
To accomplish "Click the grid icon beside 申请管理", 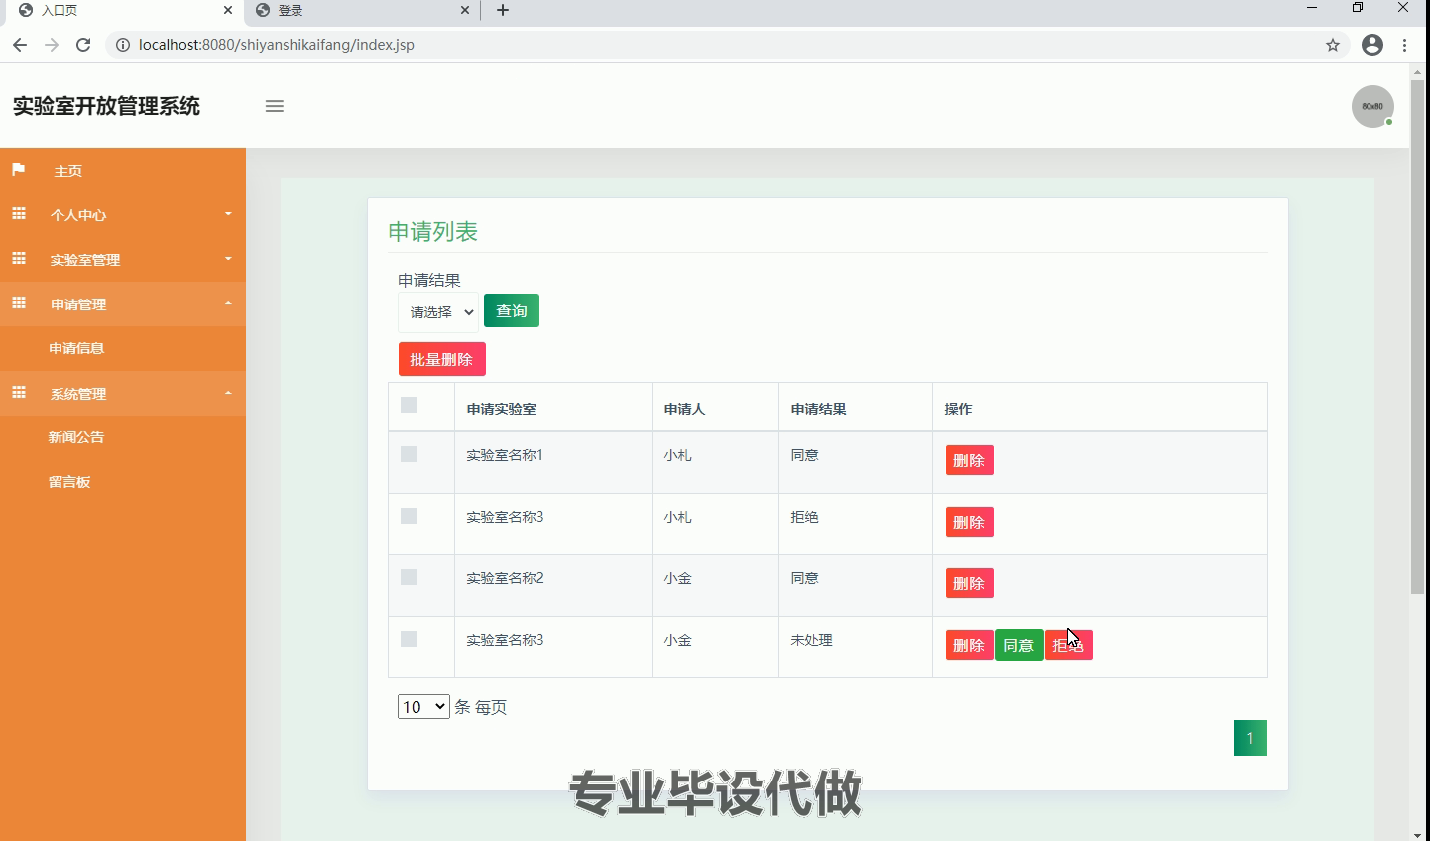I will click(x=19, y=303).
